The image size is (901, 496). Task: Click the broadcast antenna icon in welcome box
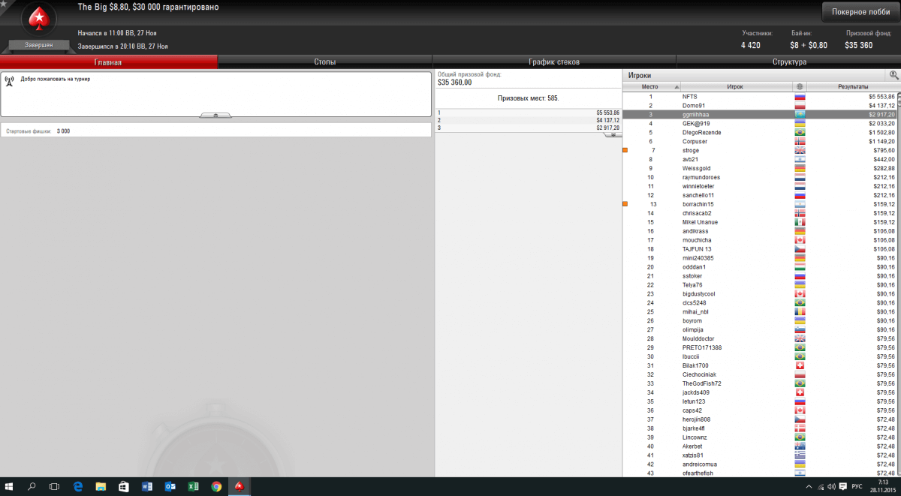10,80
